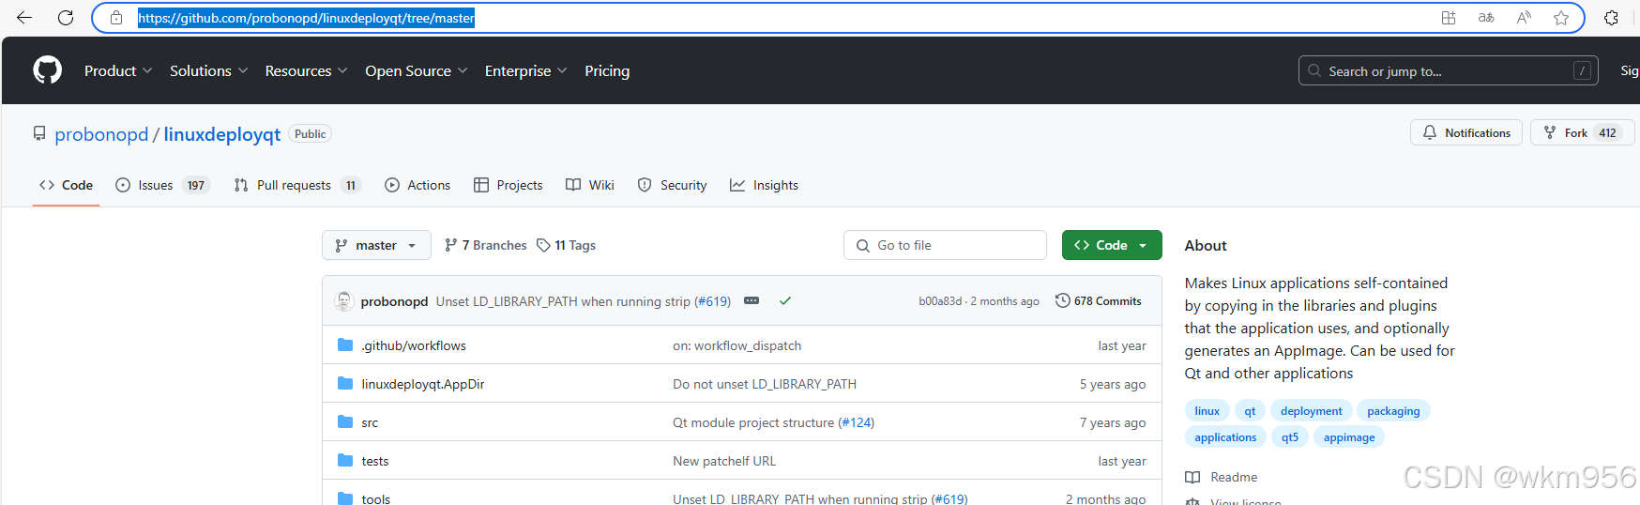Open the linuxdeployqt repository link
Image resolution: width=1640 pixels, height=505 pixels.
click(x=222, y=134)
